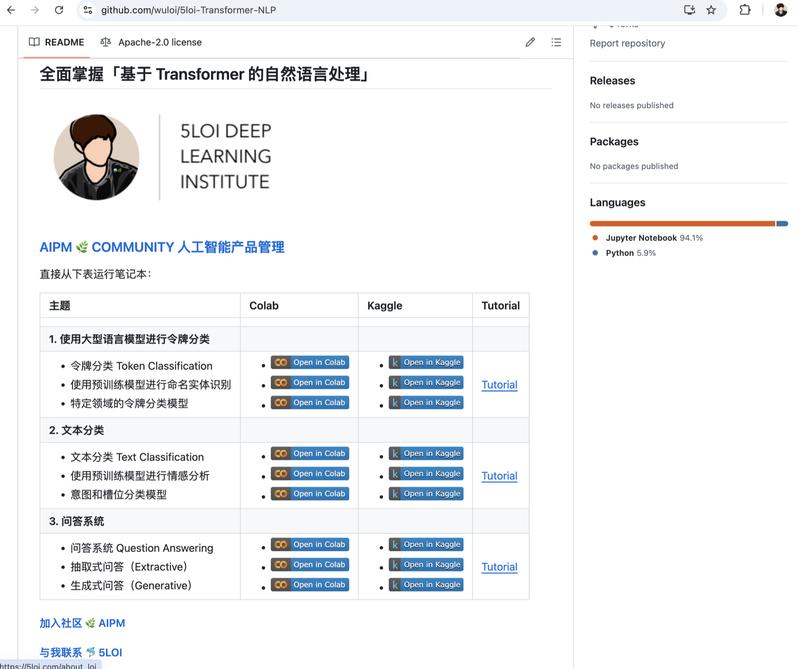Open the Tutorial link for 问答系统 section
Viewport: 797px width, 669px height.
coord(499,567)
